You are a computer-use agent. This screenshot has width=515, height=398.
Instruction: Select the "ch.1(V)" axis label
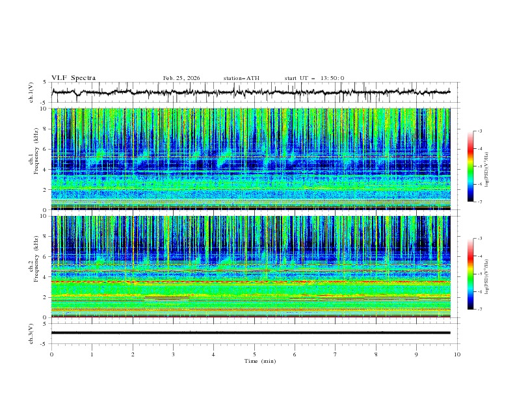click(31, 92)
